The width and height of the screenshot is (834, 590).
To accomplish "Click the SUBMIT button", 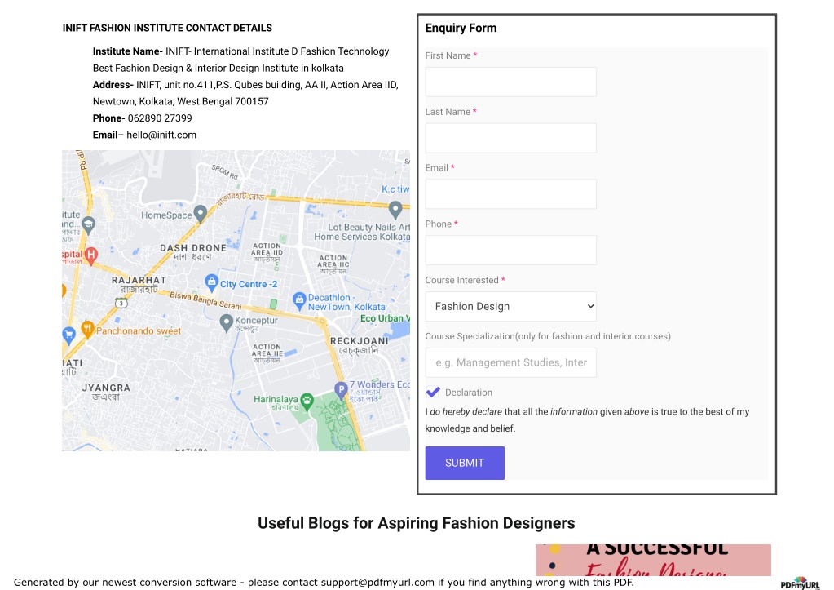I will (465, 463).
